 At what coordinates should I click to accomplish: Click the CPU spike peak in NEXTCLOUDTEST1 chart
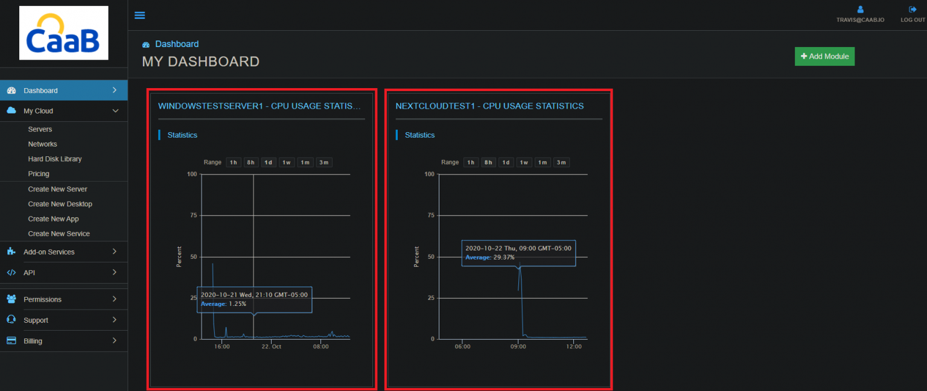[520, 264]
